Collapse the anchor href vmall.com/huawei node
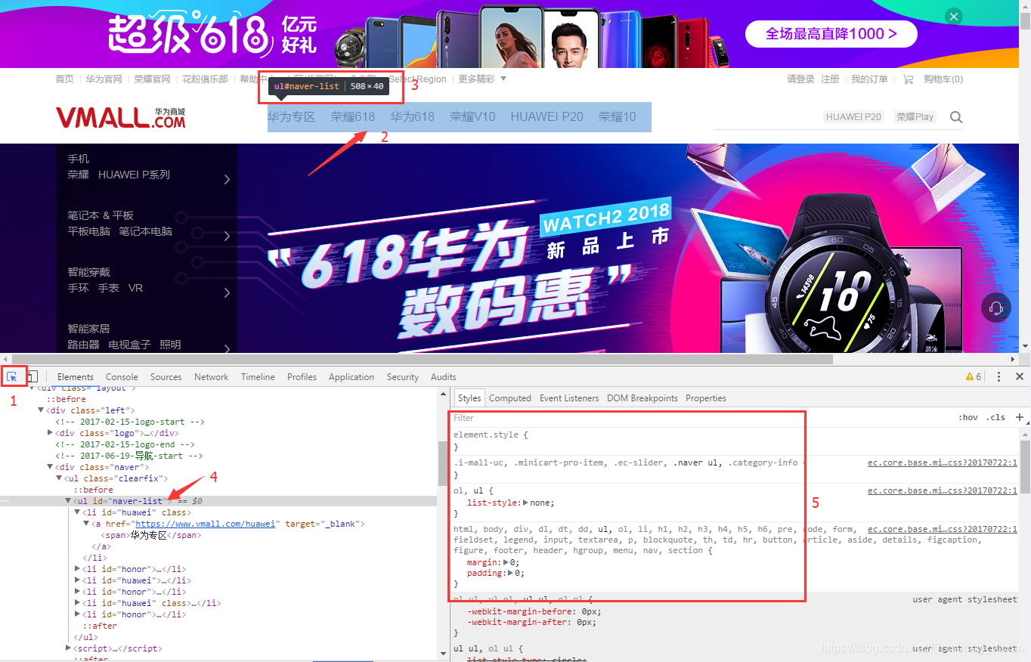 [x=86, y=524]
